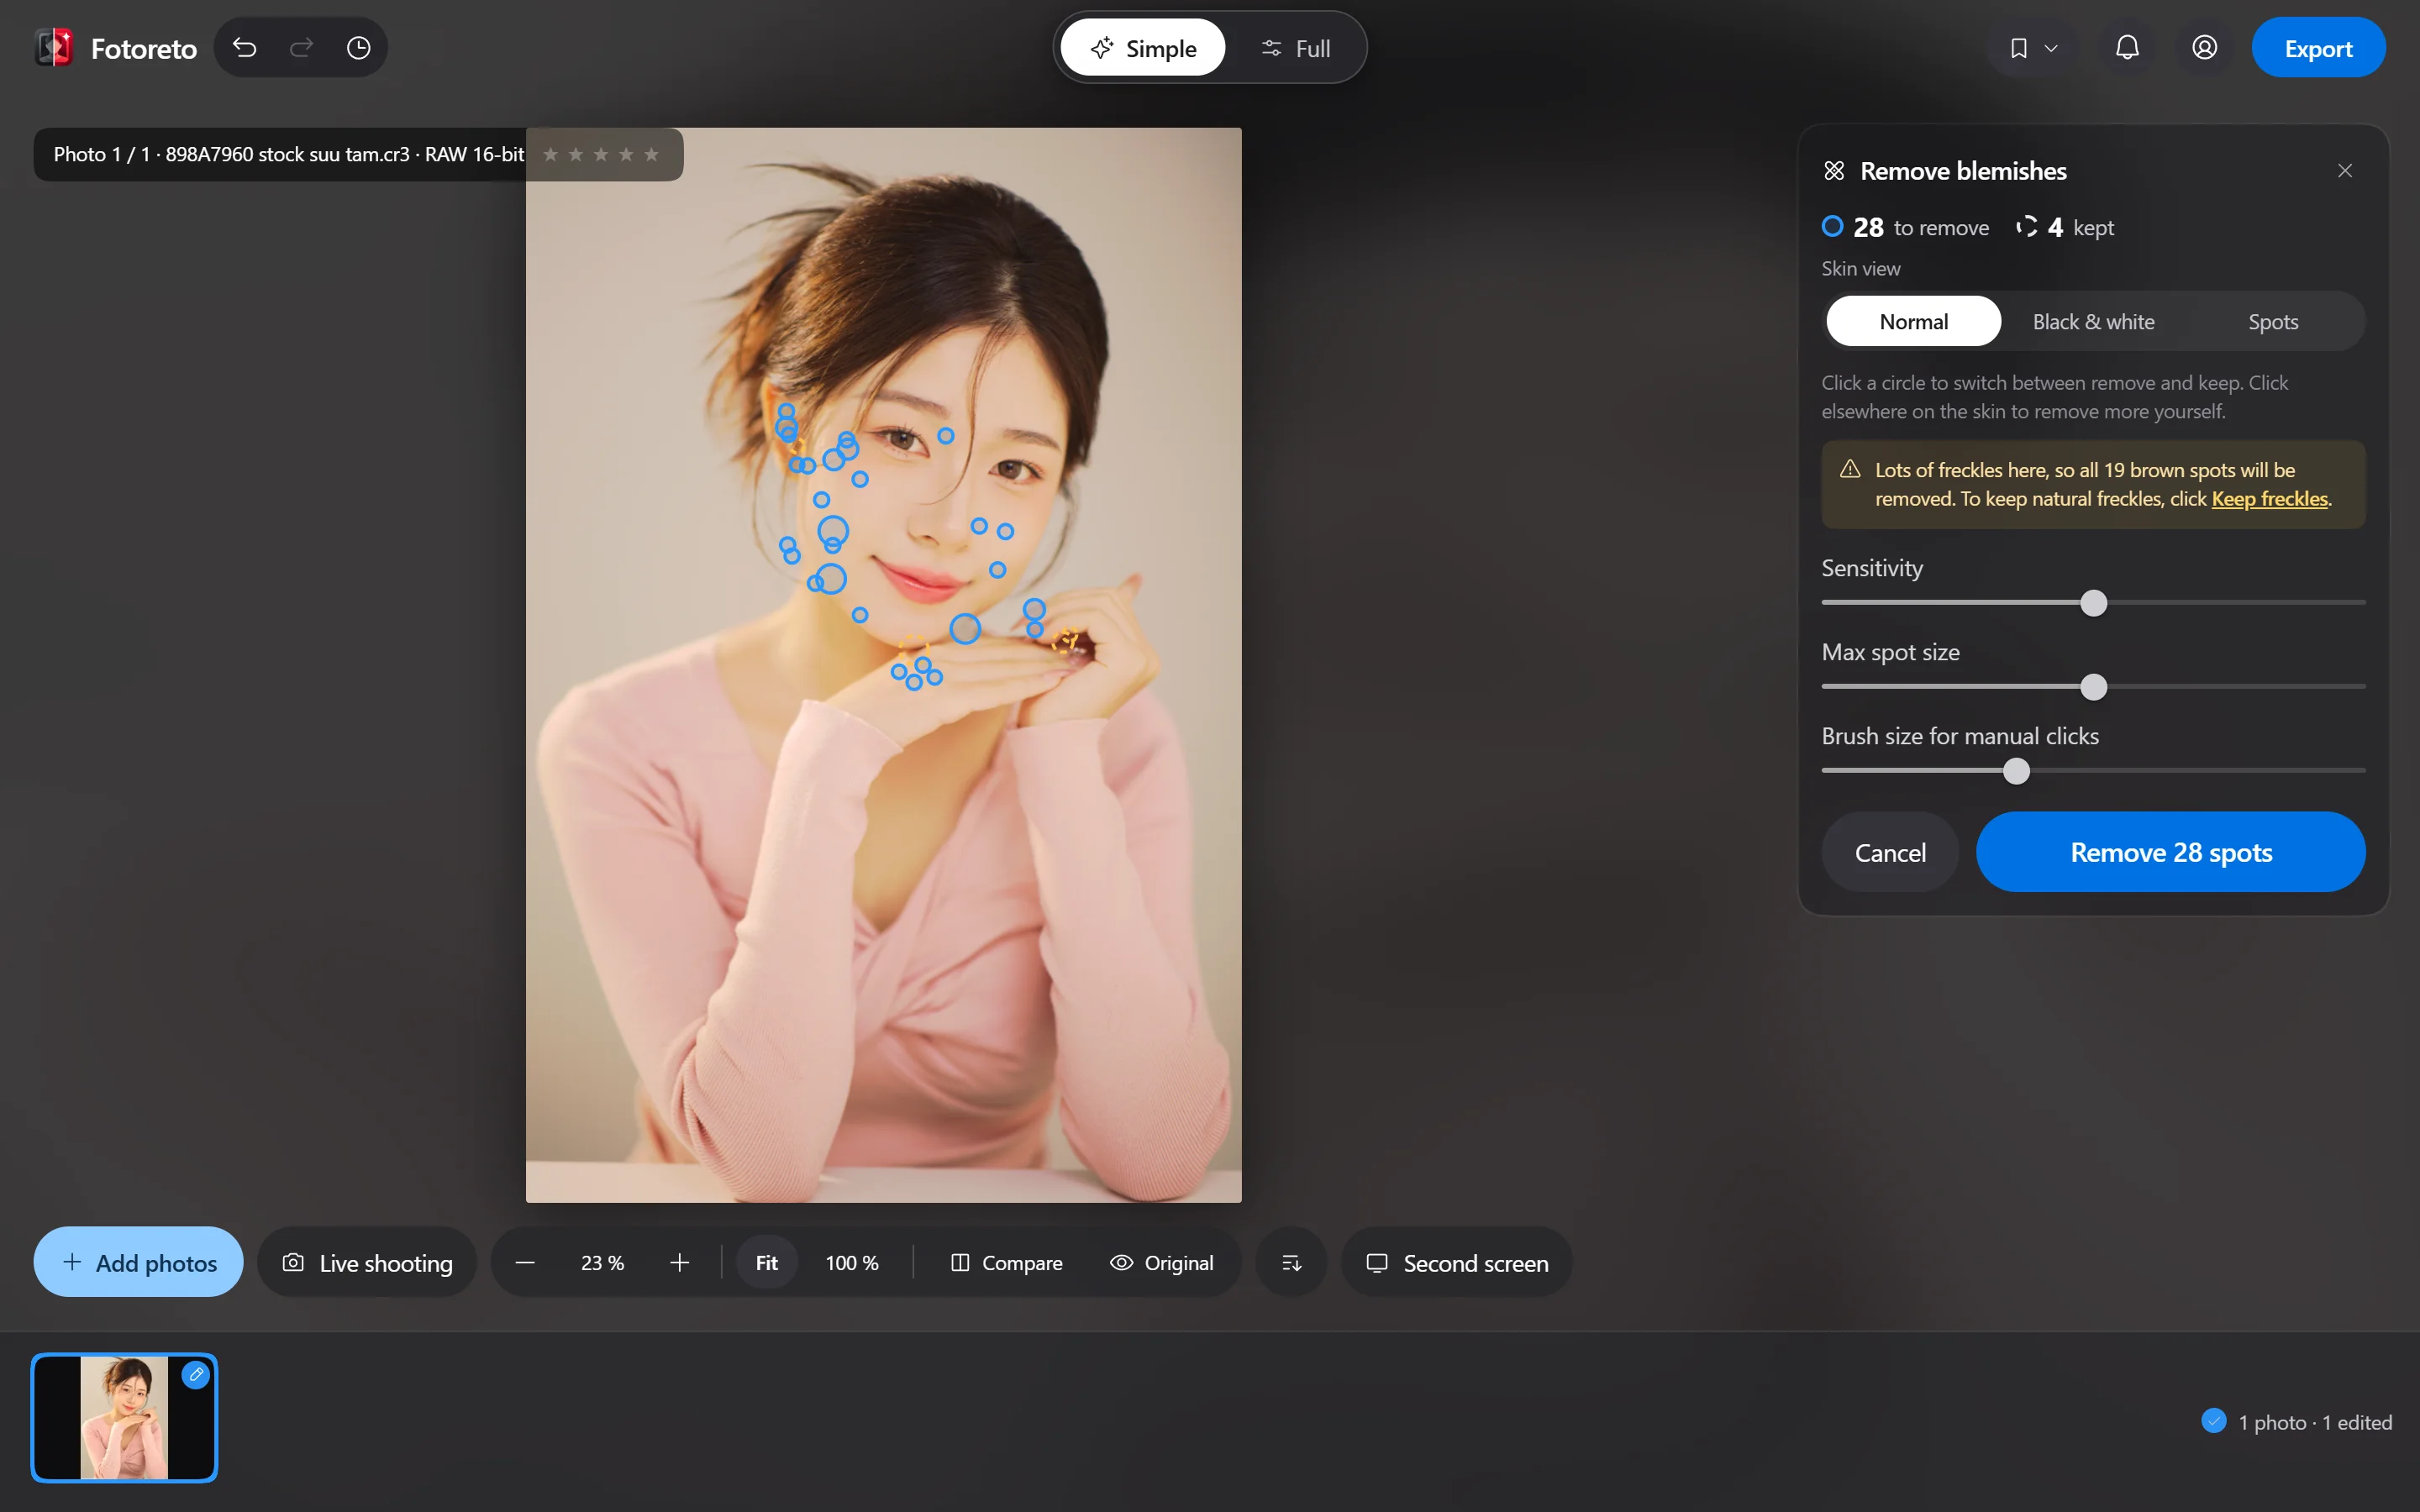This screenshot has height=1512, width=2420.
Task: Click the bookmark icon in top bar
Action: (x=2018, y=48)
